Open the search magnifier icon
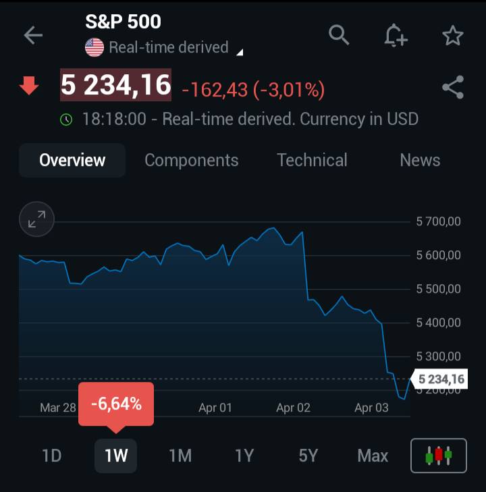This screenshot has width=486, height=492. 339,35
